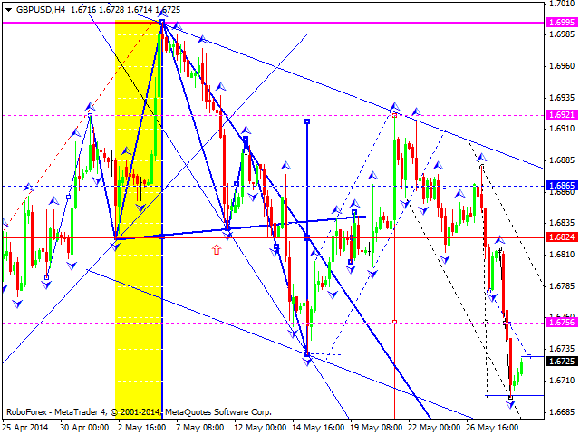Image resolution: width=580 pixels, height=435 pixels.
Task: Click the red square handle at the 1.6756 level
Action: pyautogui.click(x=395, y=323)
